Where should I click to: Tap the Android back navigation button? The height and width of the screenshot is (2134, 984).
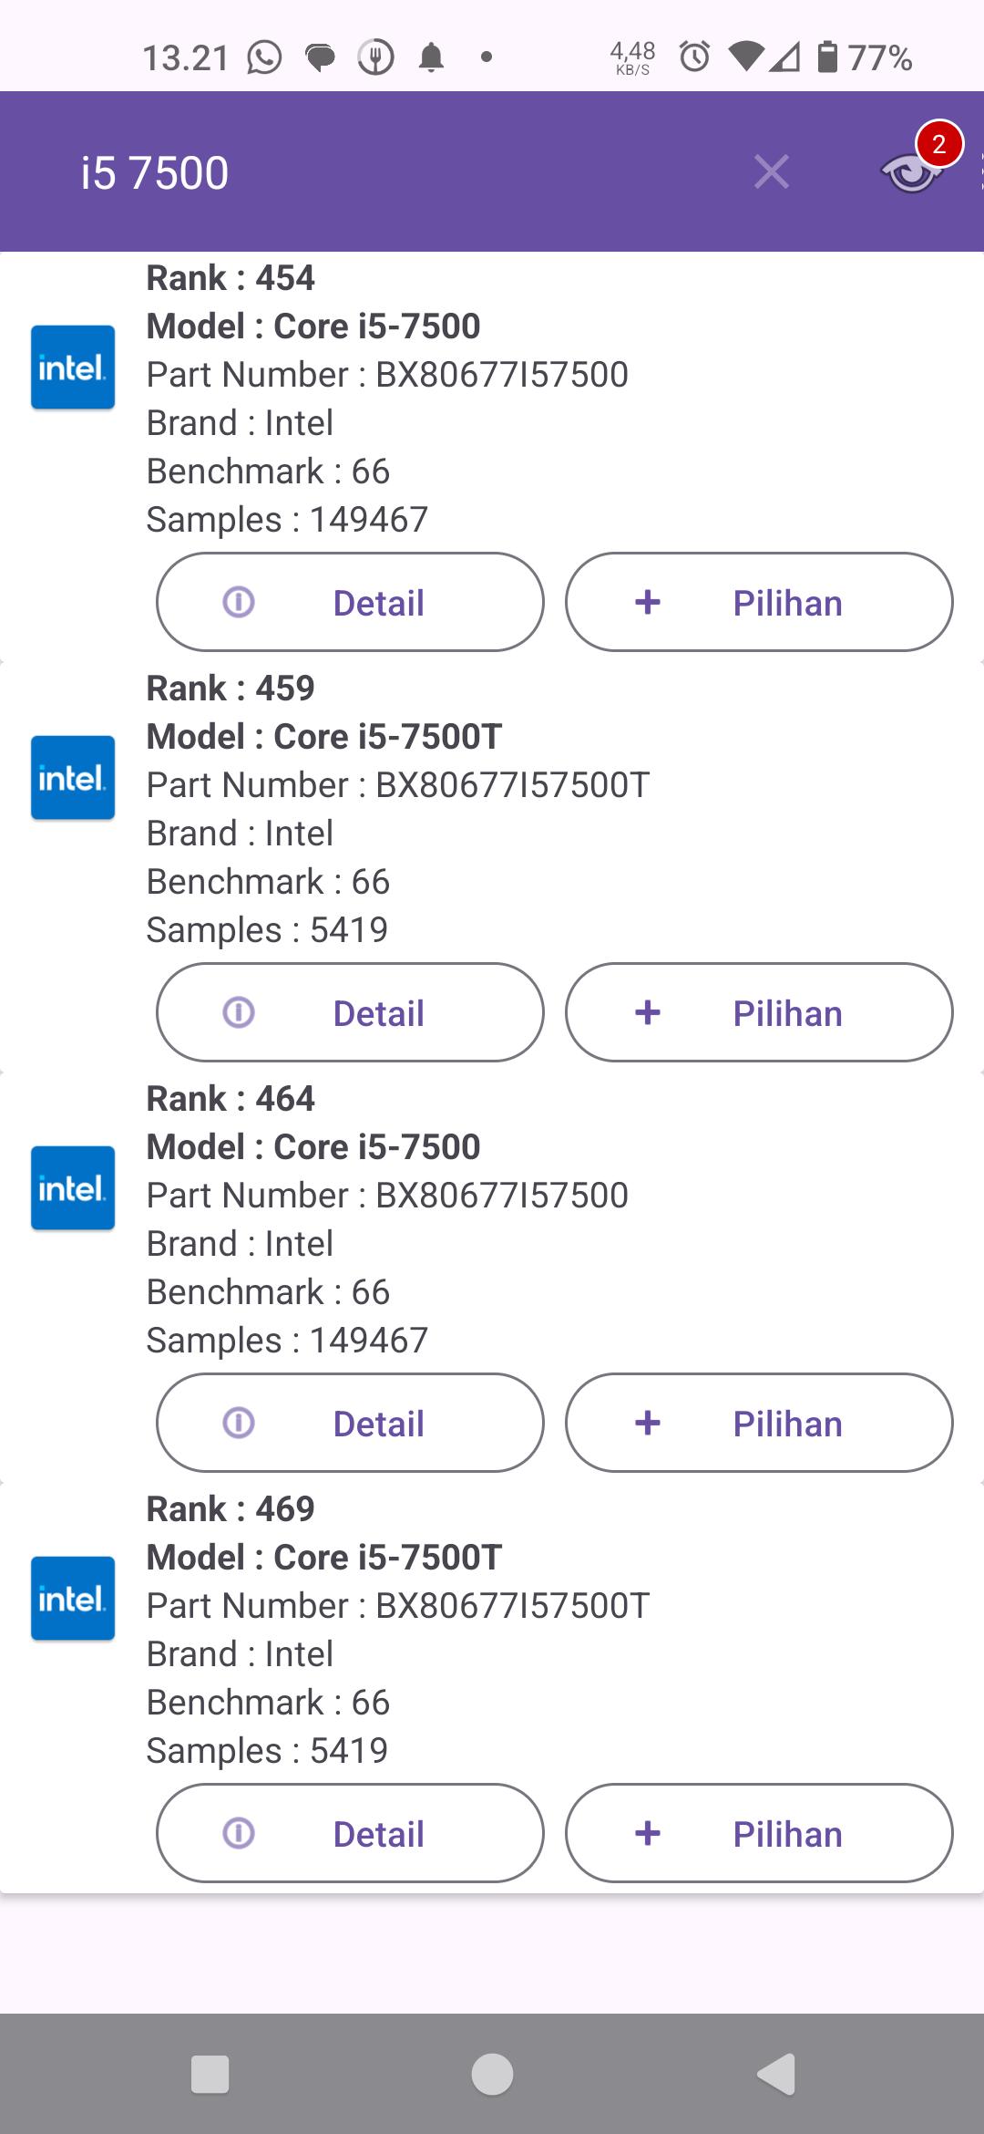776,2075
